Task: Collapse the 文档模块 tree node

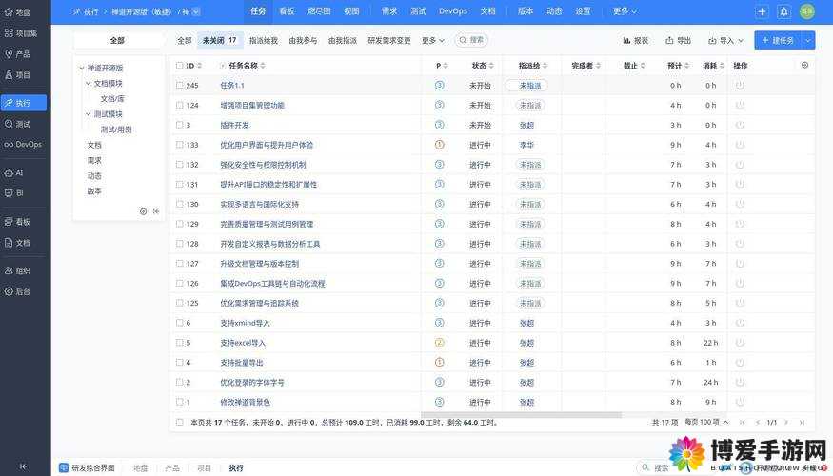Action: click(89, 84)
